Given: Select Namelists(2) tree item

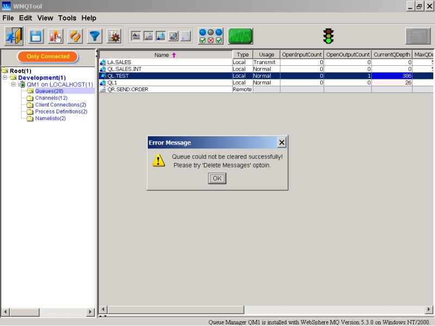Looking at the screenshot, I should (x=51, y=118).
